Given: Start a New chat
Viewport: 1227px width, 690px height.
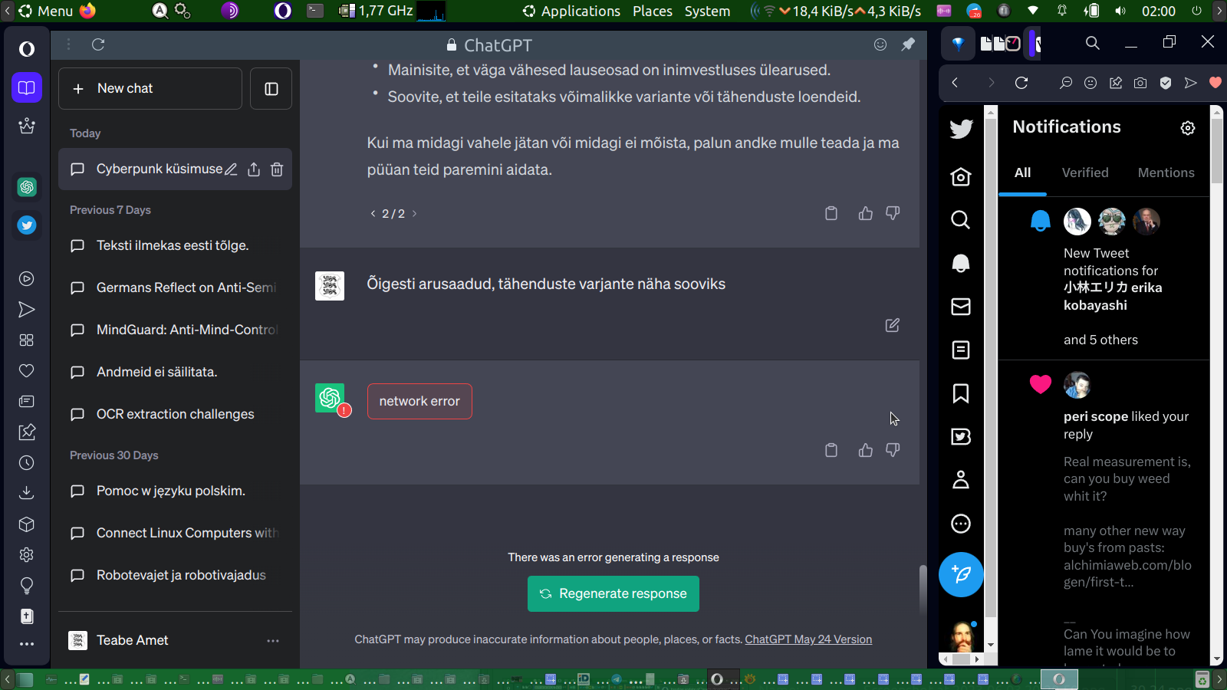Looking at the screenshot, I should (x=150, y=89).
